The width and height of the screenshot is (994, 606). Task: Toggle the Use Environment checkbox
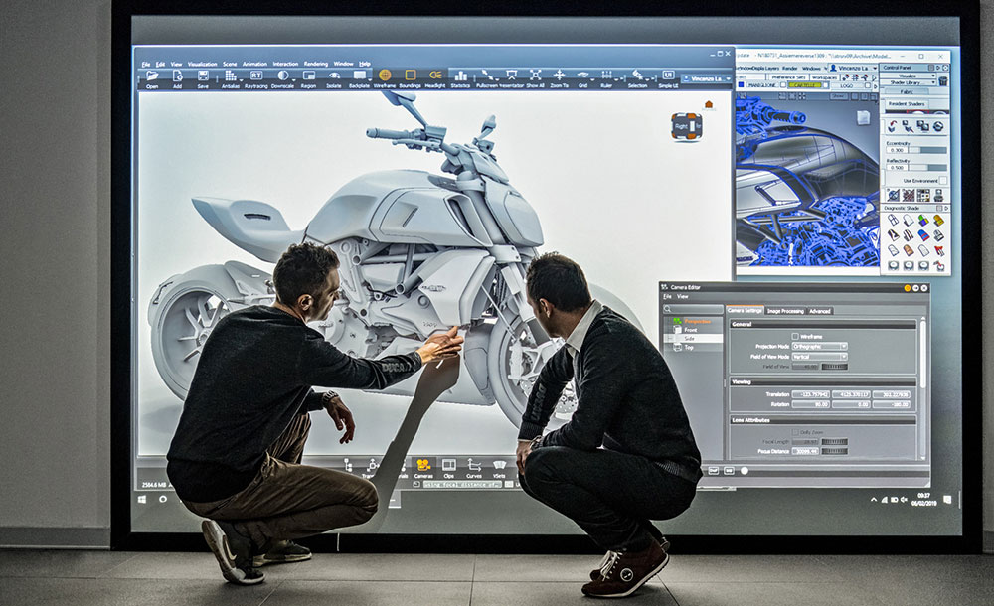point(942,181)
